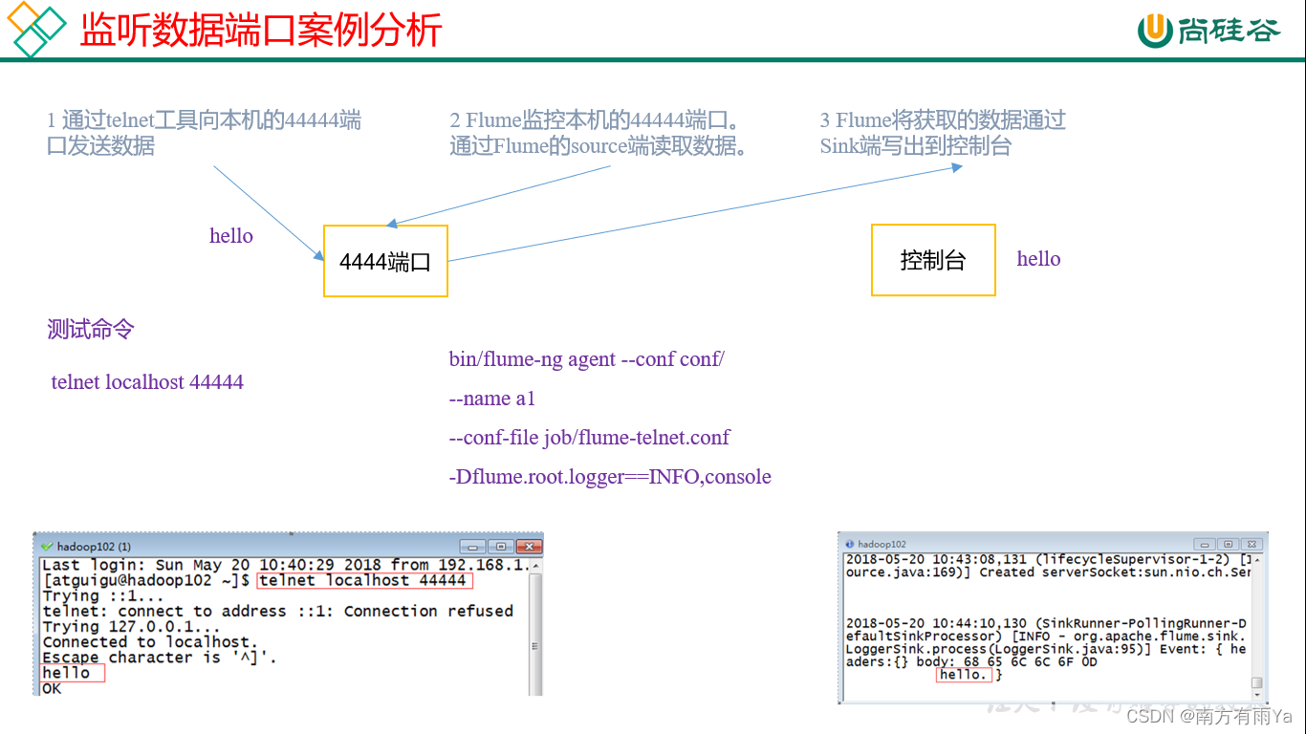The width and height of the screenshot is (1306, 734).
Task: Click the hadoop102 log window title text
Action: 882,544
